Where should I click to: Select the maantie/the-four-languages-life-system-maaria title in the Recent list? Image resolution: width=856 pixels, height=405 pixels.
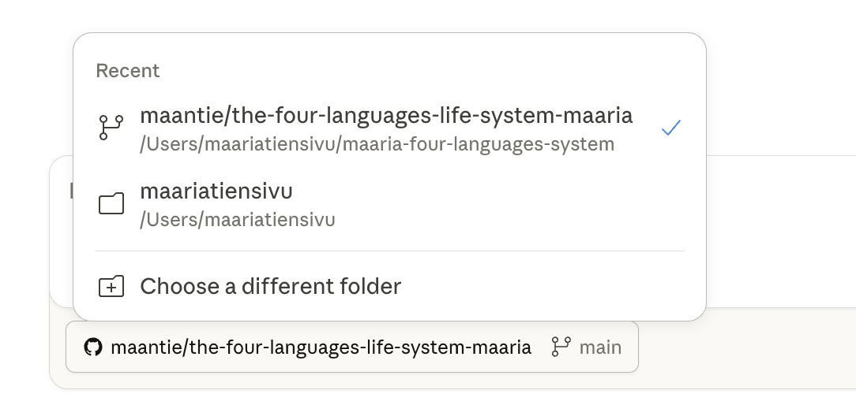point(385,116)
